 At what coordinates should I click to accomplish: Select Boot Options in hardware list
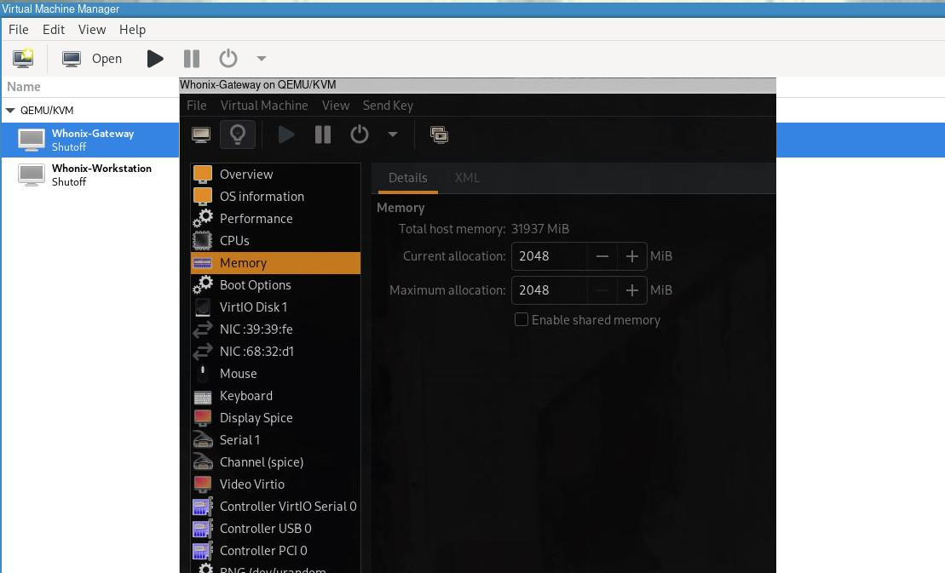(255, 285)
